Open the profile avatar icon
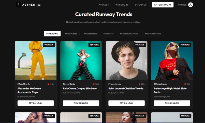The width and height of the screenshot is (205, 123). tap(191, 5)
